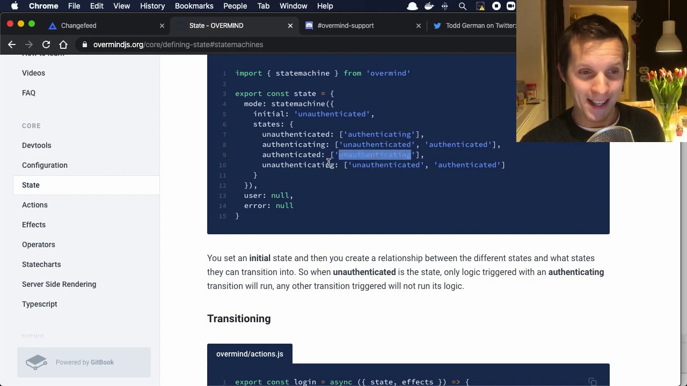Image resolution: width=687 pixels, height=386 pixels.
Task: Go back using the browser back arrow
Action: (12, 44)
